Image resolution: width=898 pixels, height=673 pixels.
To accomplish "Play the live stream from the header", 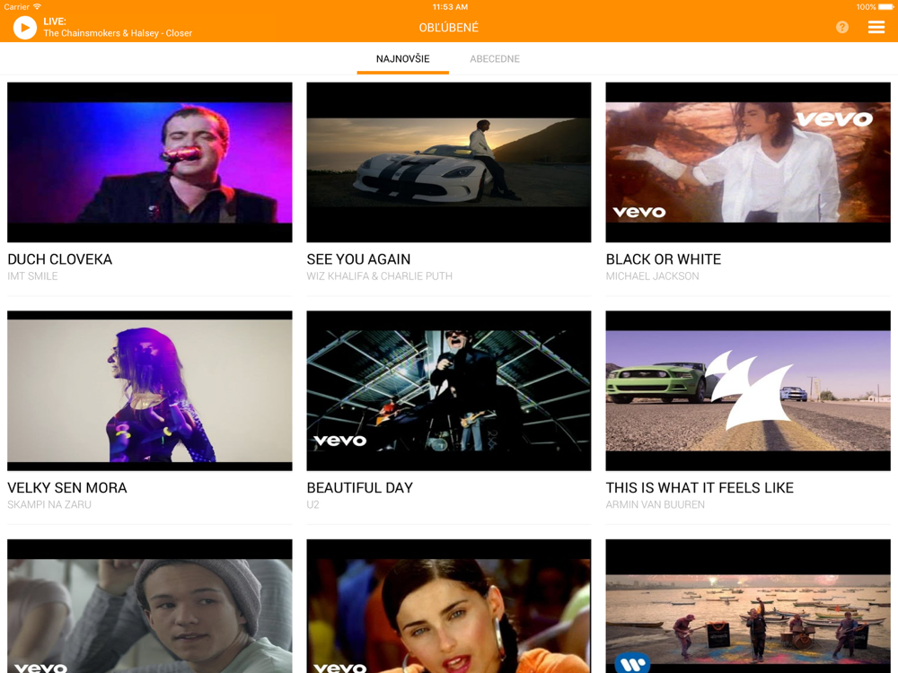I will (24, 28).
